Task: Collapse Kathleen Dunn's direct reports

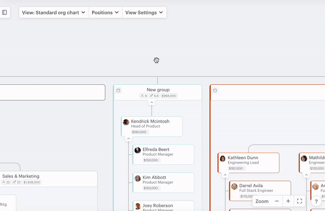Action: 225,175
